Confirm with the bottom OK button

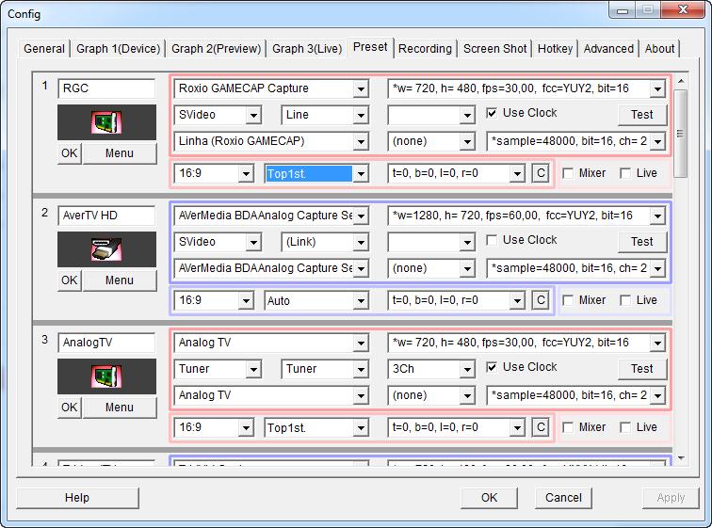click(489, 498)
